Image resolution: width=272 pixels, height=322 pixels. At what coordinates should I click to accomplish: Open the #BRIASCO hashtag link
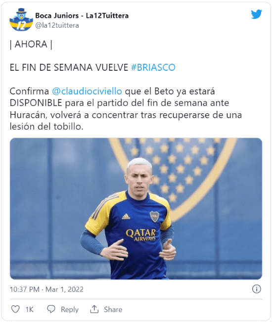point(153,67)
